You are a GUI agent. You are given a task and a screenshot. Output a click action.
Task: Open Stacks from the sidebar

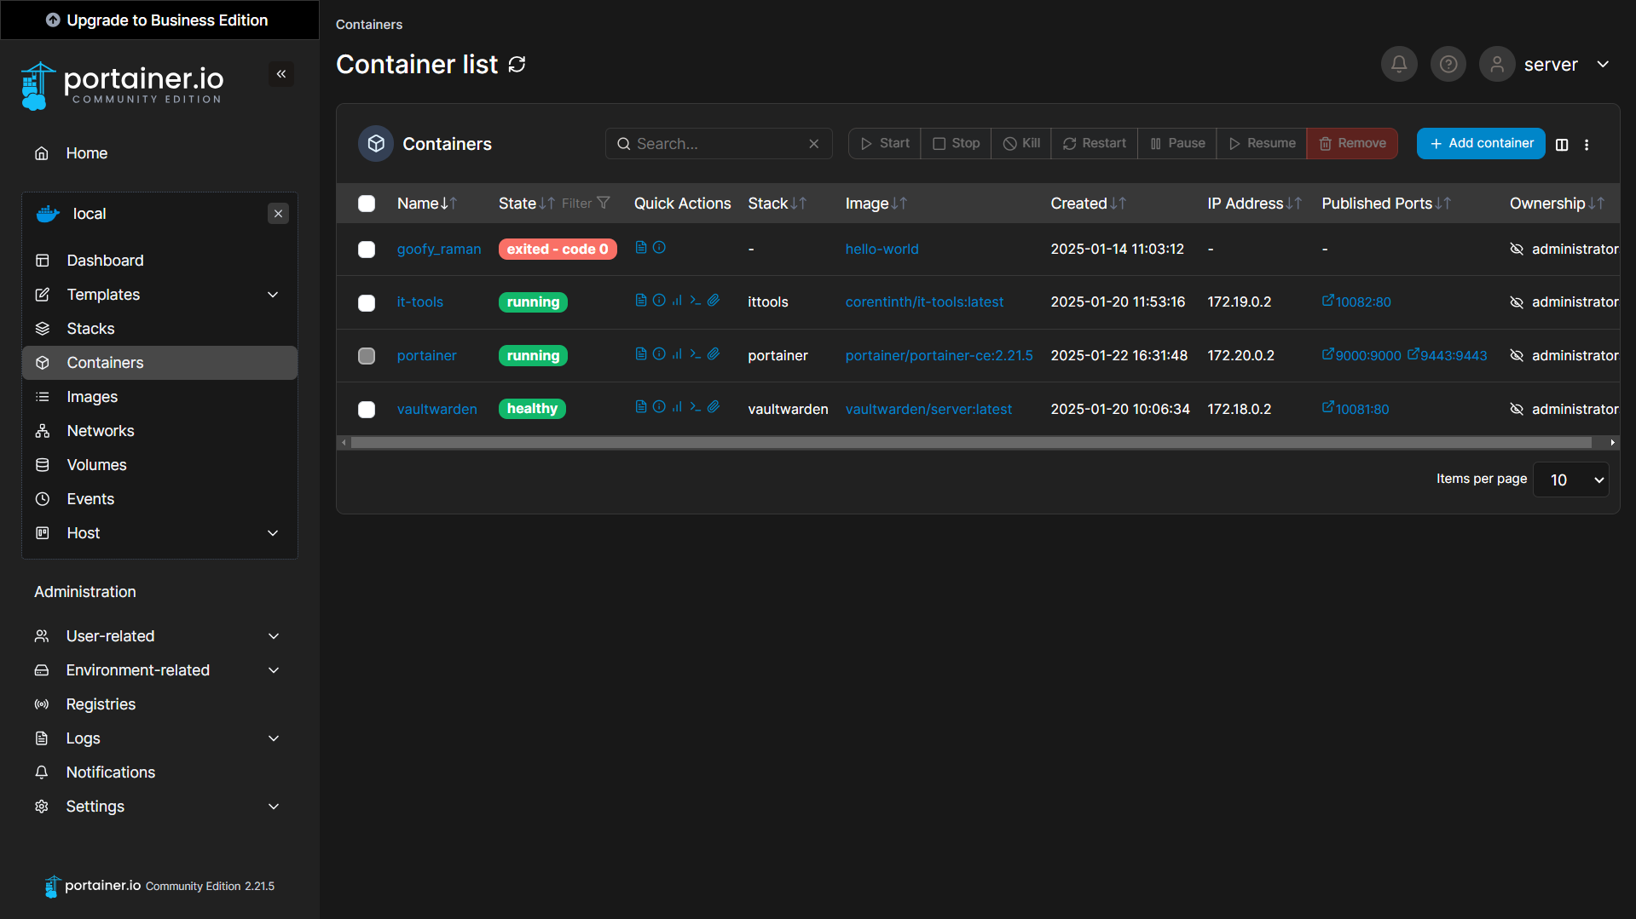(x=90, y=329)
